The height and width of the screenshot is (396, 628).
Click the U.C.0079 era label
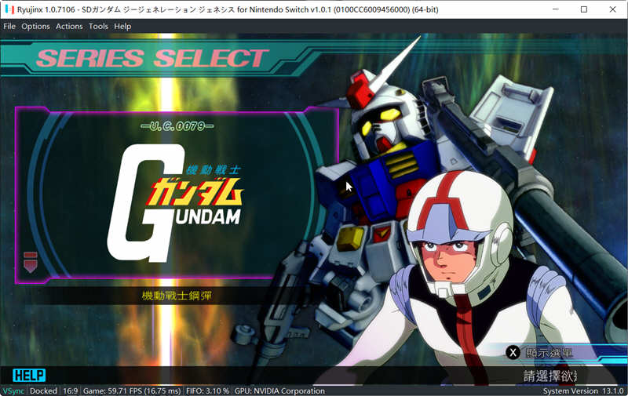click(x=177, y=126)
